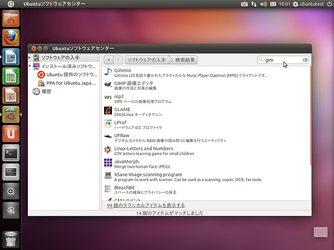Expand the ソフトウェアの入手 tree node
The height and width of the screenshot is (250, 334).
[30, 57]
